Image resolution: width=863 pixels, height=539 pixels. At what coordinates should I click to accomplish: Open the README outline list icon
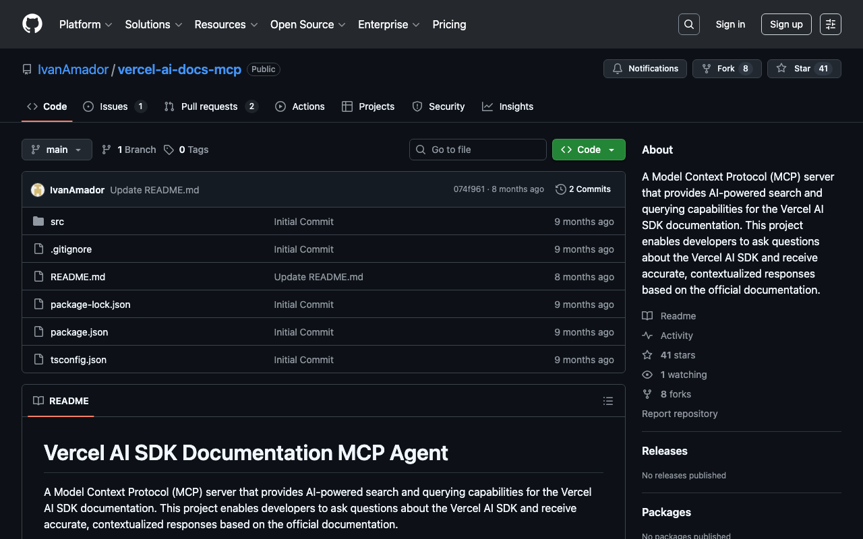(x=607, y=401)
